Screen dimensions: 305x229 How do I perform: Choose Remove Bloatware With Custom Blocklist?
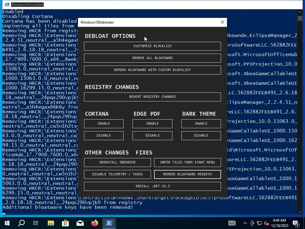click(152, 70)
